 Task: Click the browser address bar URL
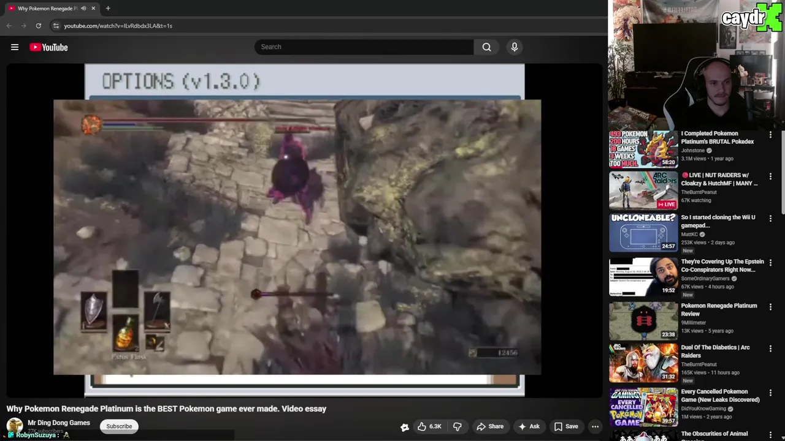pos(118,26)
